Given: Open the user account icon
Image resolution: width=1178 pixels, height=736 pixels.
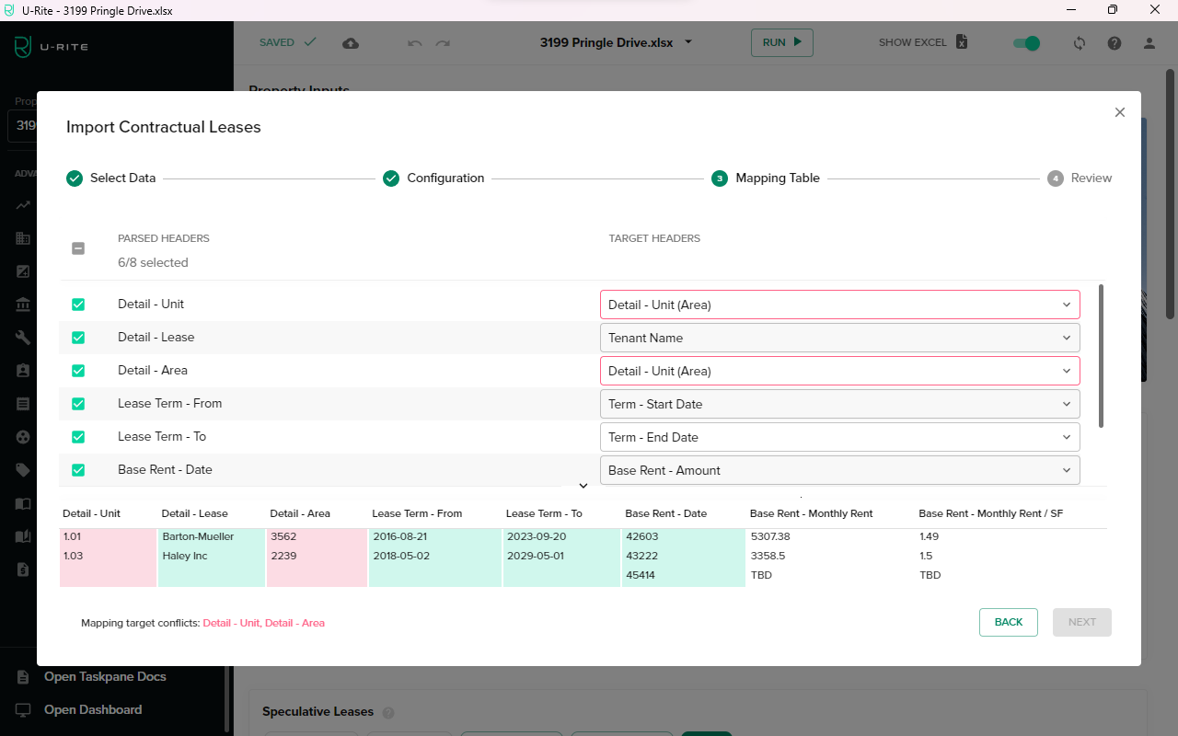Looking at the screenshot, I should point(1149,42).
